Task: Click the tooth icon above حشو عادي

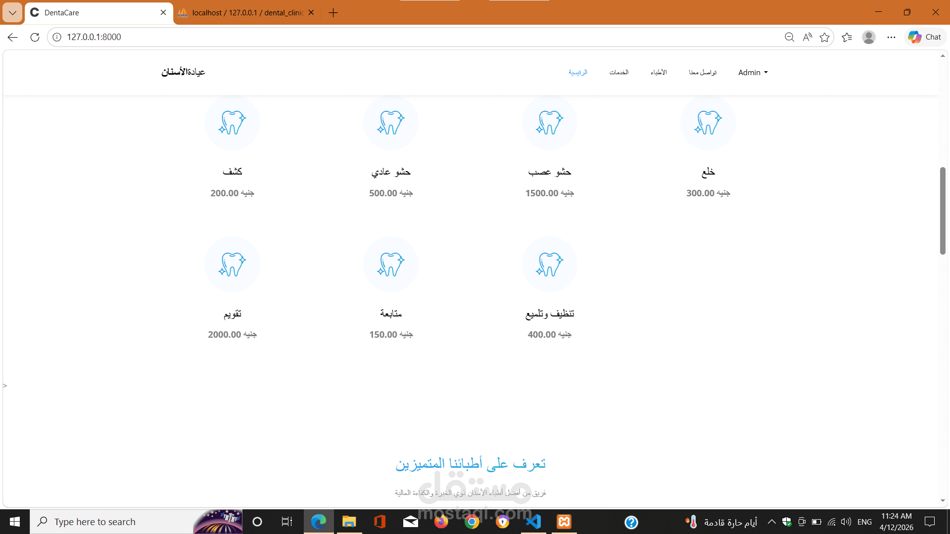Action: pos(390,123)
